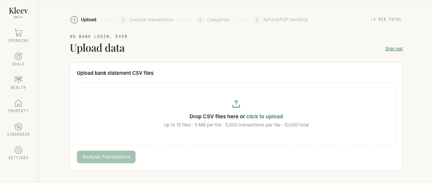Screen dimensions: 432x183
Task: Open the OzBargain percent badge icon
Action: [18, 127]
